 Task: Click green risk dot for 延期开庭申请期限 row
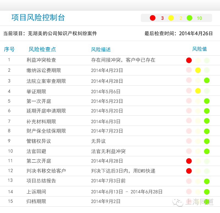pyautogui.click(x=207, y=111)
